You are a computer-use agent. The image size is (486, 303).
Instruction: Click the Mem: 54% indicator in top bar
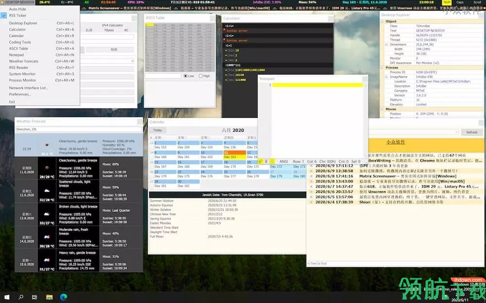308,2
